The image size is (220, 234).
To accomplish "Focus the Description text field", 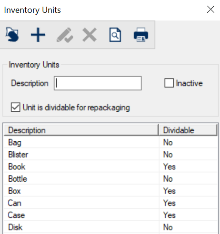I will pyautogui.click(x=98, y=83).
